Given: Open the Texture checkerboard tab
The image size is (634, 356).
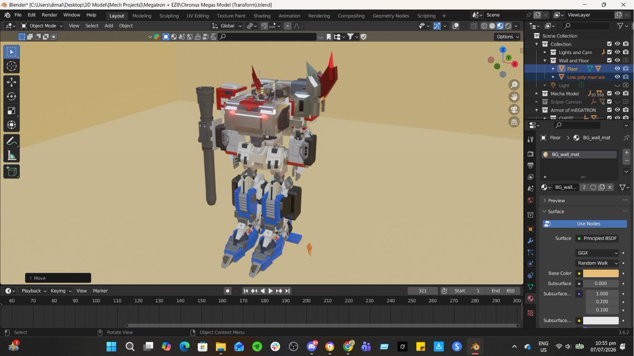Looking at the screenshot, I should (530, 313).
